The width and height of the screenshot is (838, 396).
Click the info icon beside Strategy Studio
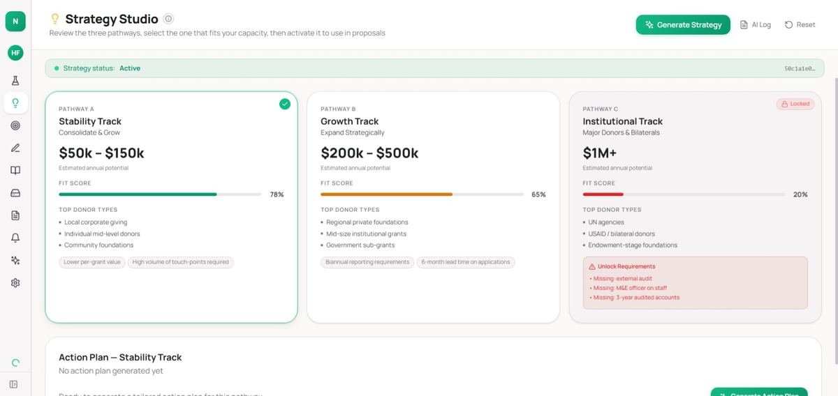[x=168, y=19]
